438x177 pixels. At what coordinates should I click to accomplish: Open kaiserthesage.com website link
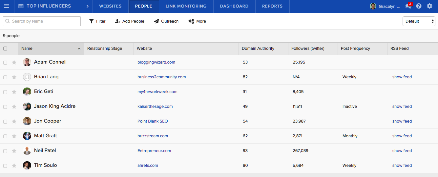pos(155,107)
